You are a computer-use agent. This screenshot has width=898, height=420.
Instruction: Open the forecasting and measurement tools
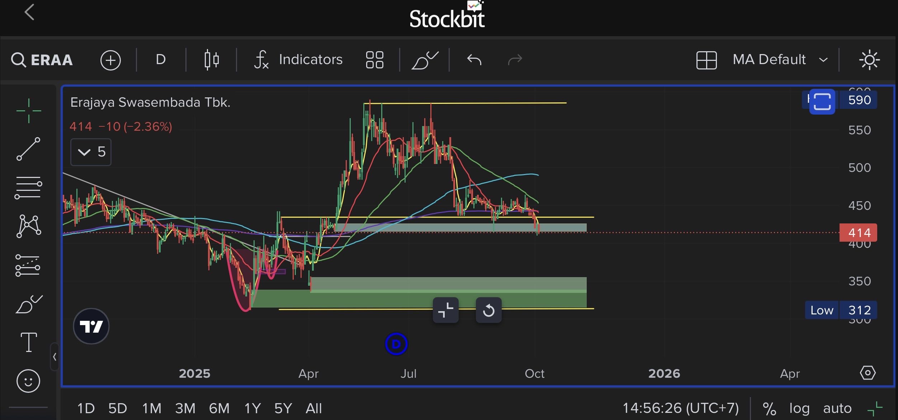[28, 265]
